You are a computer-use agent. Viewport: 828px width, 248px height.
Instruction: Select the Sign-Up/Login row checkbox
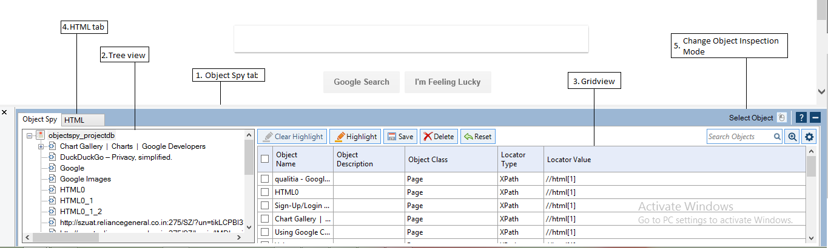click(x=264, y=206)
